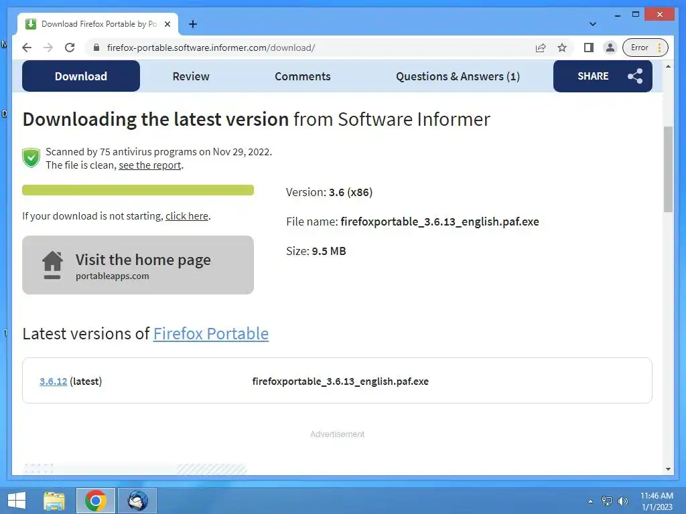Open the taskbar clock showing 11:46 AM

[657, 501]
